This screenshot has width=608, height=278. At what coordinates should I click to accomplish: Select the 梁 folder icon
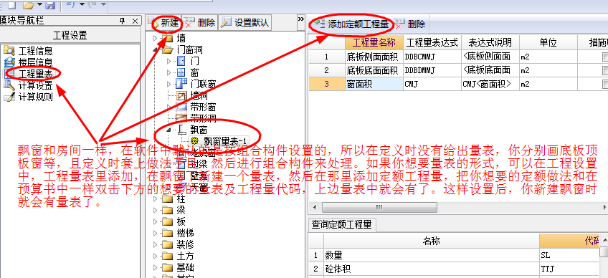pos(167,211)
